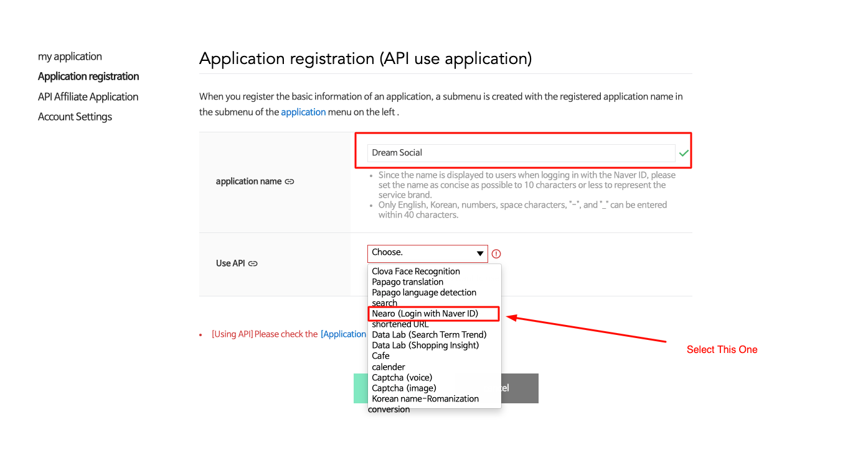Select Data Lab (Search Term Trend)
The width and height of the screenshot is (858, 458).
tap(435, 335)
